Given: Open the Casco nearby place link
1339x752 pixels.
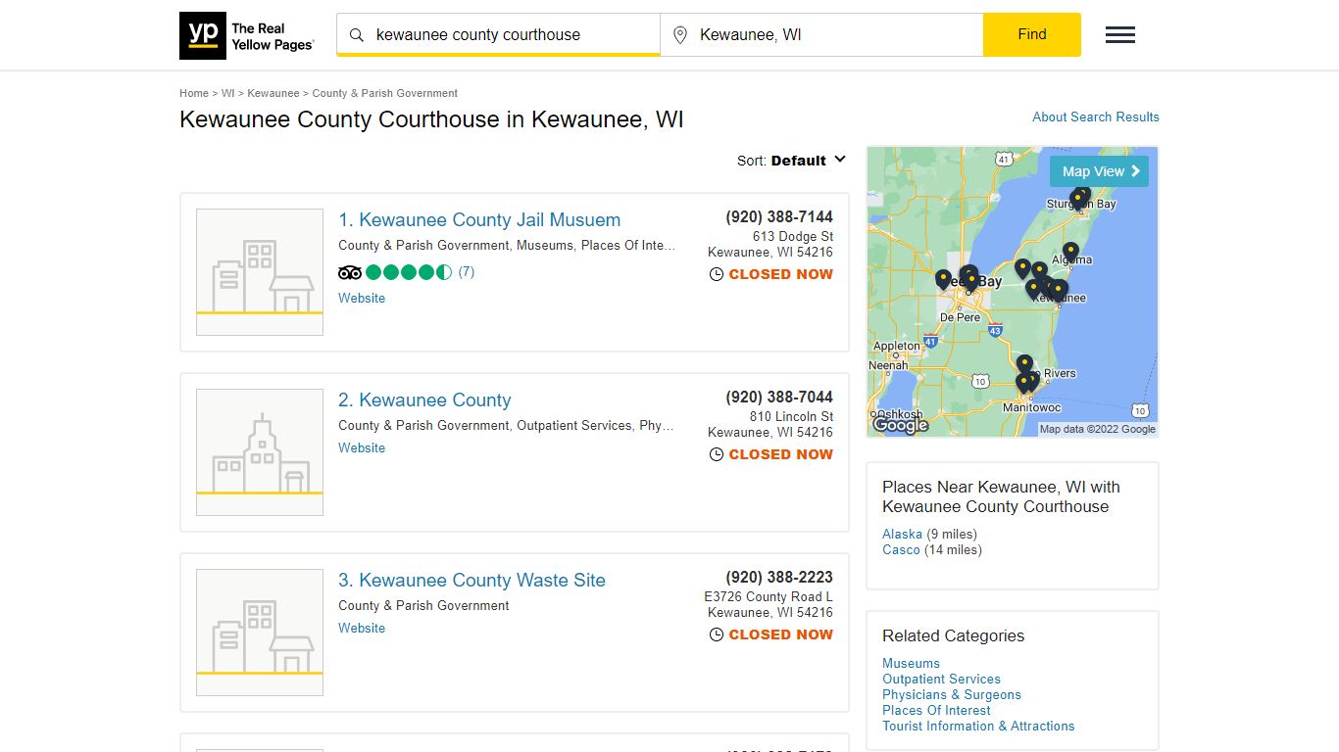Looking at the screenshot, I should click(901, 550).
